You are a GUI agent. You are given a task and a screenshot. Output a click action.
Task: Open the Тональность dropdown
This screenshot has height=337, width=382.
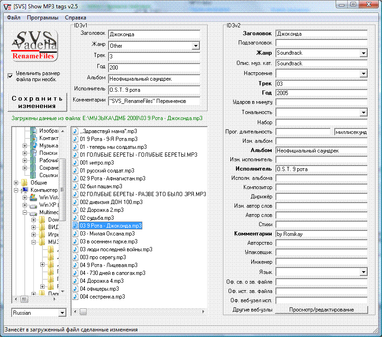click(363, 113)
